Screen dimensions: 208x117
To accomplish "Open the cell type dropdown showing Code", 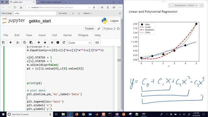I will click(80, 43).
